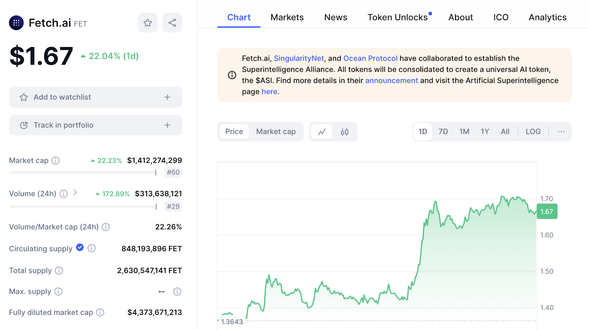Click Total supply info icon
This screenshot has height=330, width=589.
(59, 271)
